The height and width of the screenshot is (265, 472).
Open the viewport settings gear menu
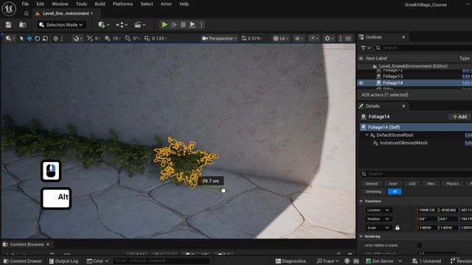(329, 38)
